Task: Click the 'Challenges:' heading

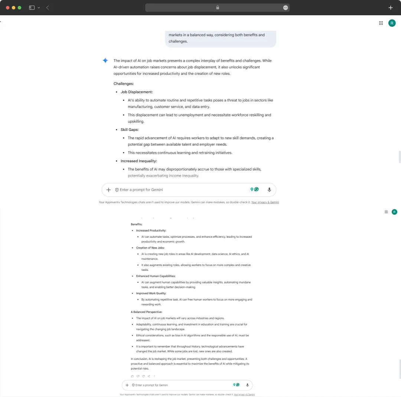Action: pos(124,84)
